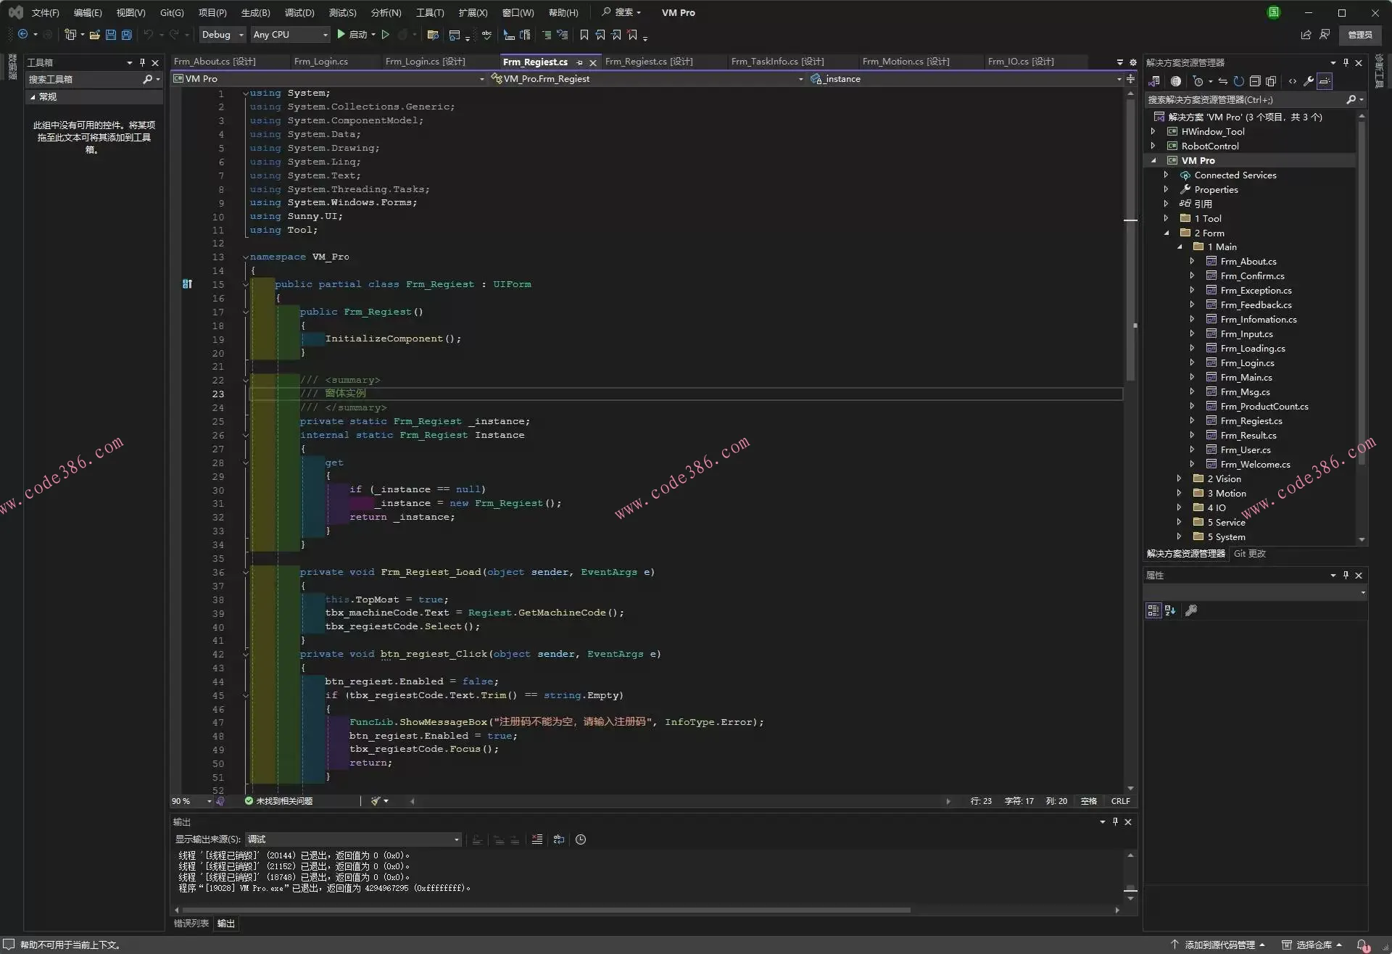Click Collapse All in Solution Explorer toolbar
Screen dimensions: 1392x954
point(1255,81)
